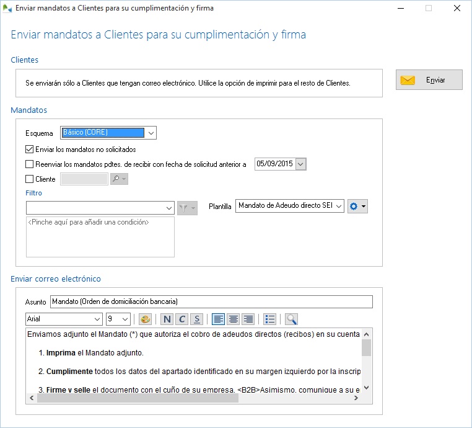Open the Arial font family dropdown
472x428 pixels.
(x=97, y=319)
